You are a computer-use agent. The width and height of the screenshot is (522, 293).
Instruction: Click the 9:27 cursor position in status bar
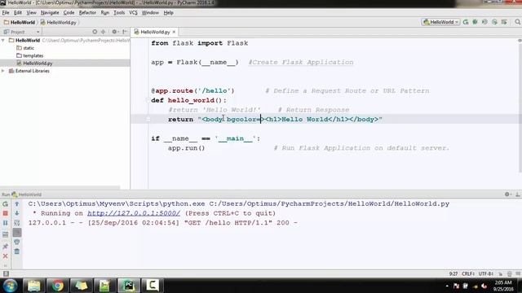453,273
